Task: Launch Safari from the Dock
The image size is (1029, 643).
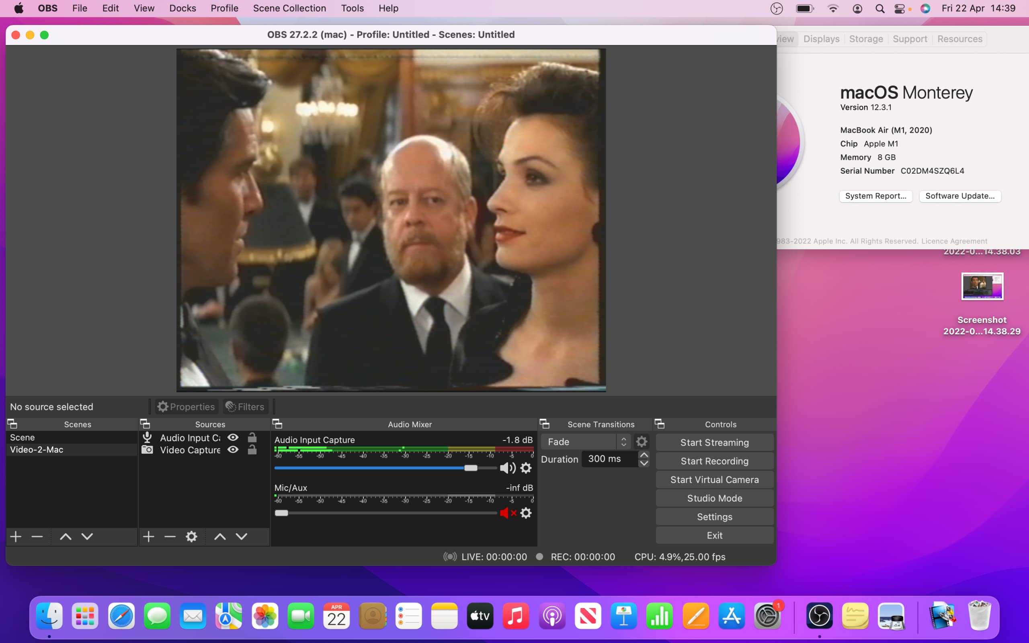Action: point(121,616)
